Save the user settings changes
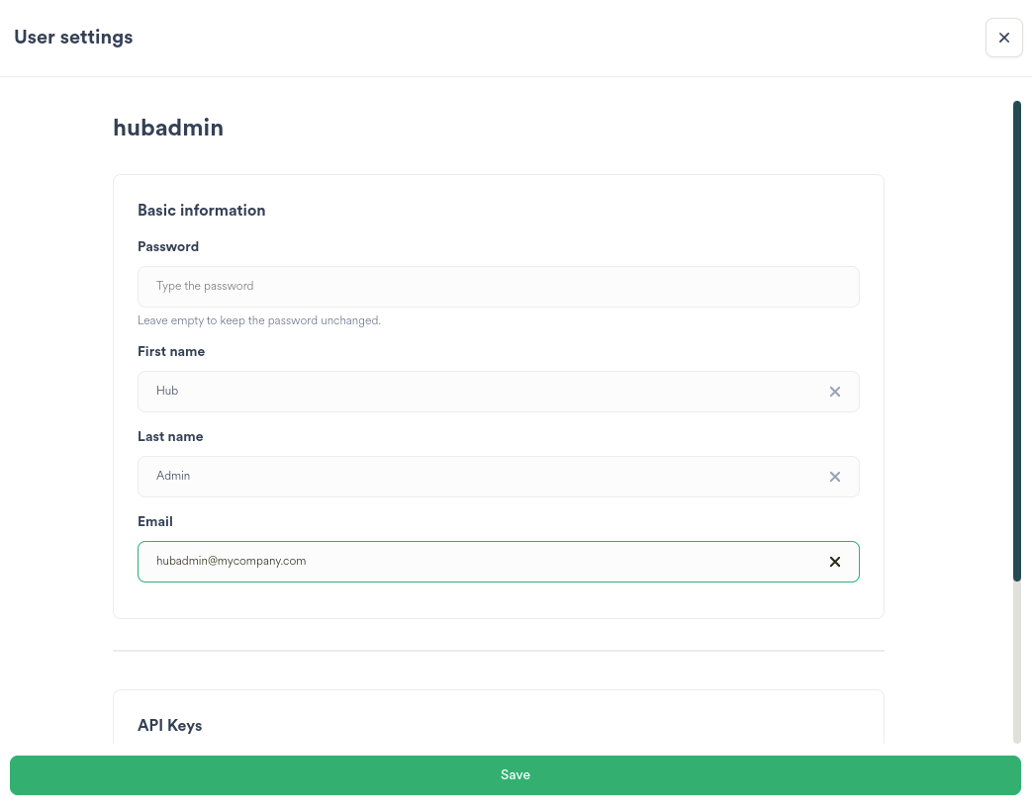Viewport: 1032px width, 806px height. pos(515,774)
